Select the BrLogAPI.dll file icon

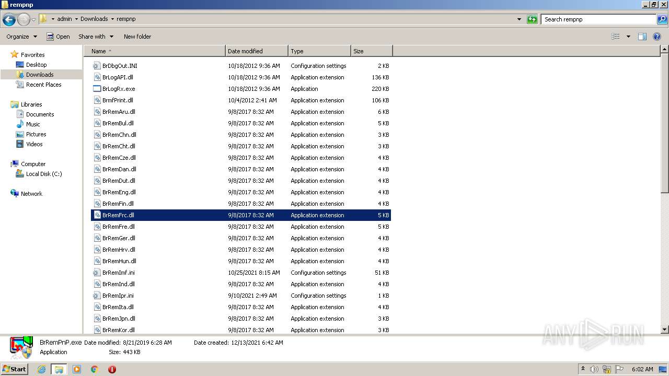[x=97, y=77]
